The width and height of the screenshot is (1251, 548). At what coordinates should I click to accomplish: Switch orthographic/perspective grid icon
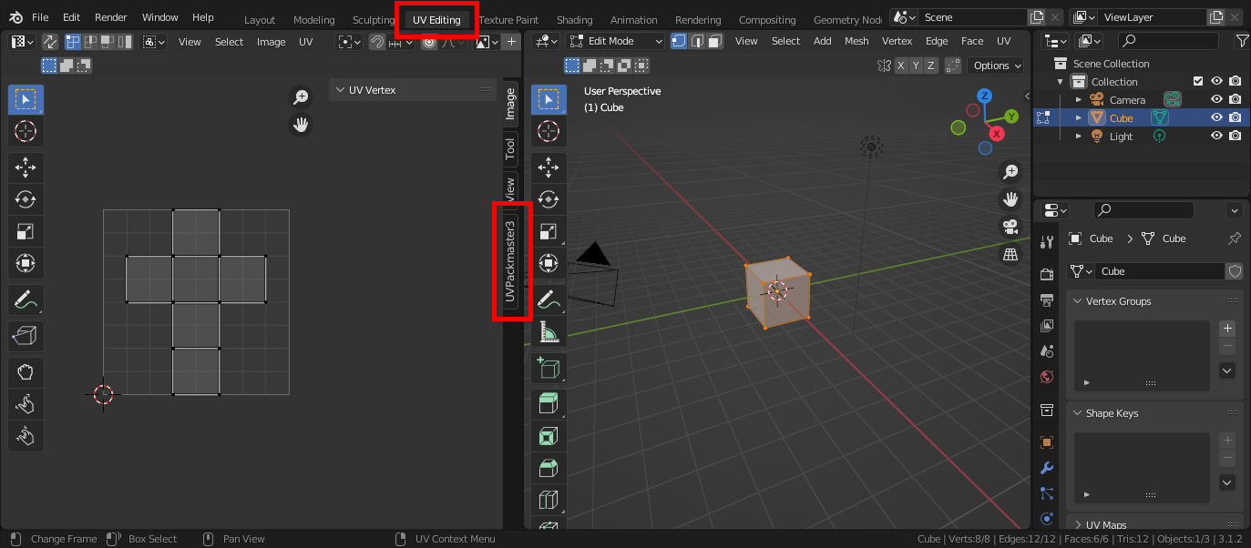coord(1010,254)
